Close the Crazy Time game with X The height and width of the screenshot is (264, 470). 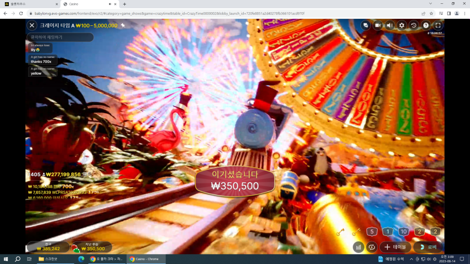pos(32,25)
